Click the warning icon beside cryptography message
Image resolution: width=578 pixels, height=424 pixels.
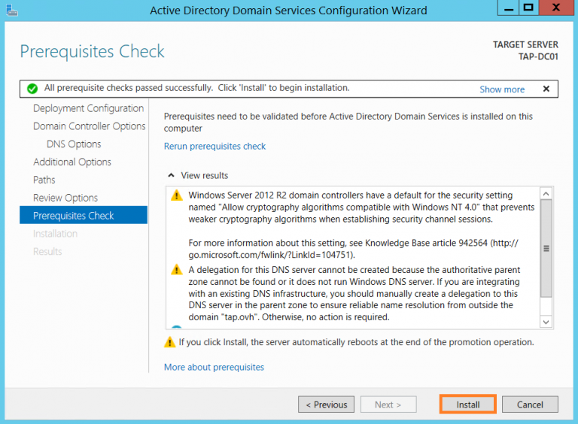pos(177,195)
